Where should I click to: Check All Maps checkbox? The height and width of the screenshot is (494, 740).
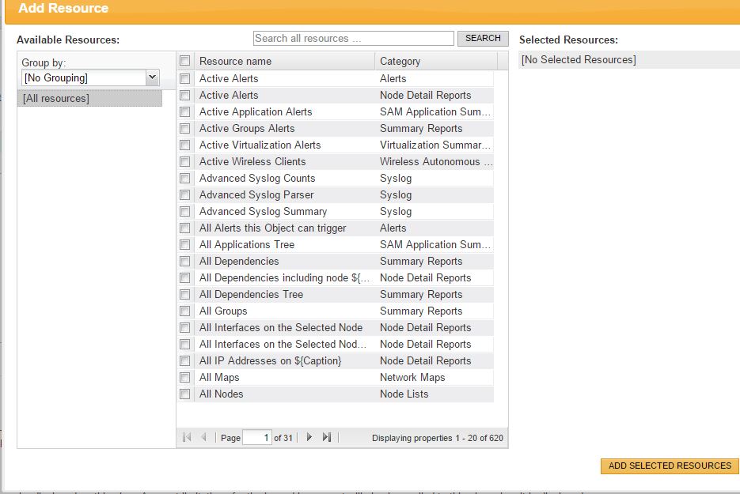coord(185,378)
